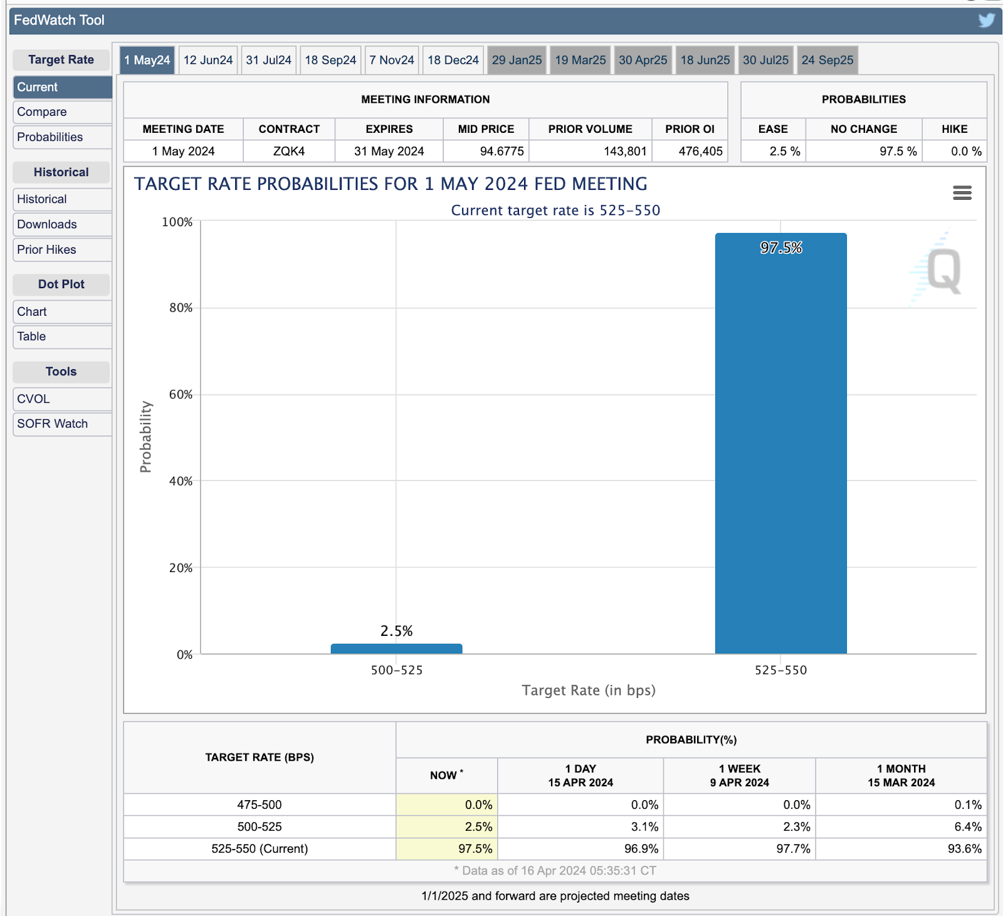Click the 6.4% one-month value
This screenshot has height=916, width=1003.
[x=968, y=826]
